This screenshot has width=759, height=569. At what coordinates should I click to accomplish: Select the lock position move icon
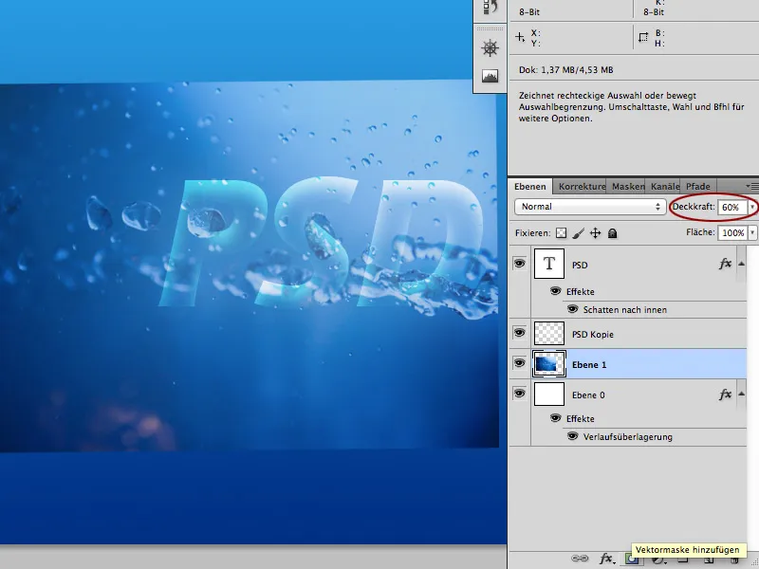[x=595, y=231]
